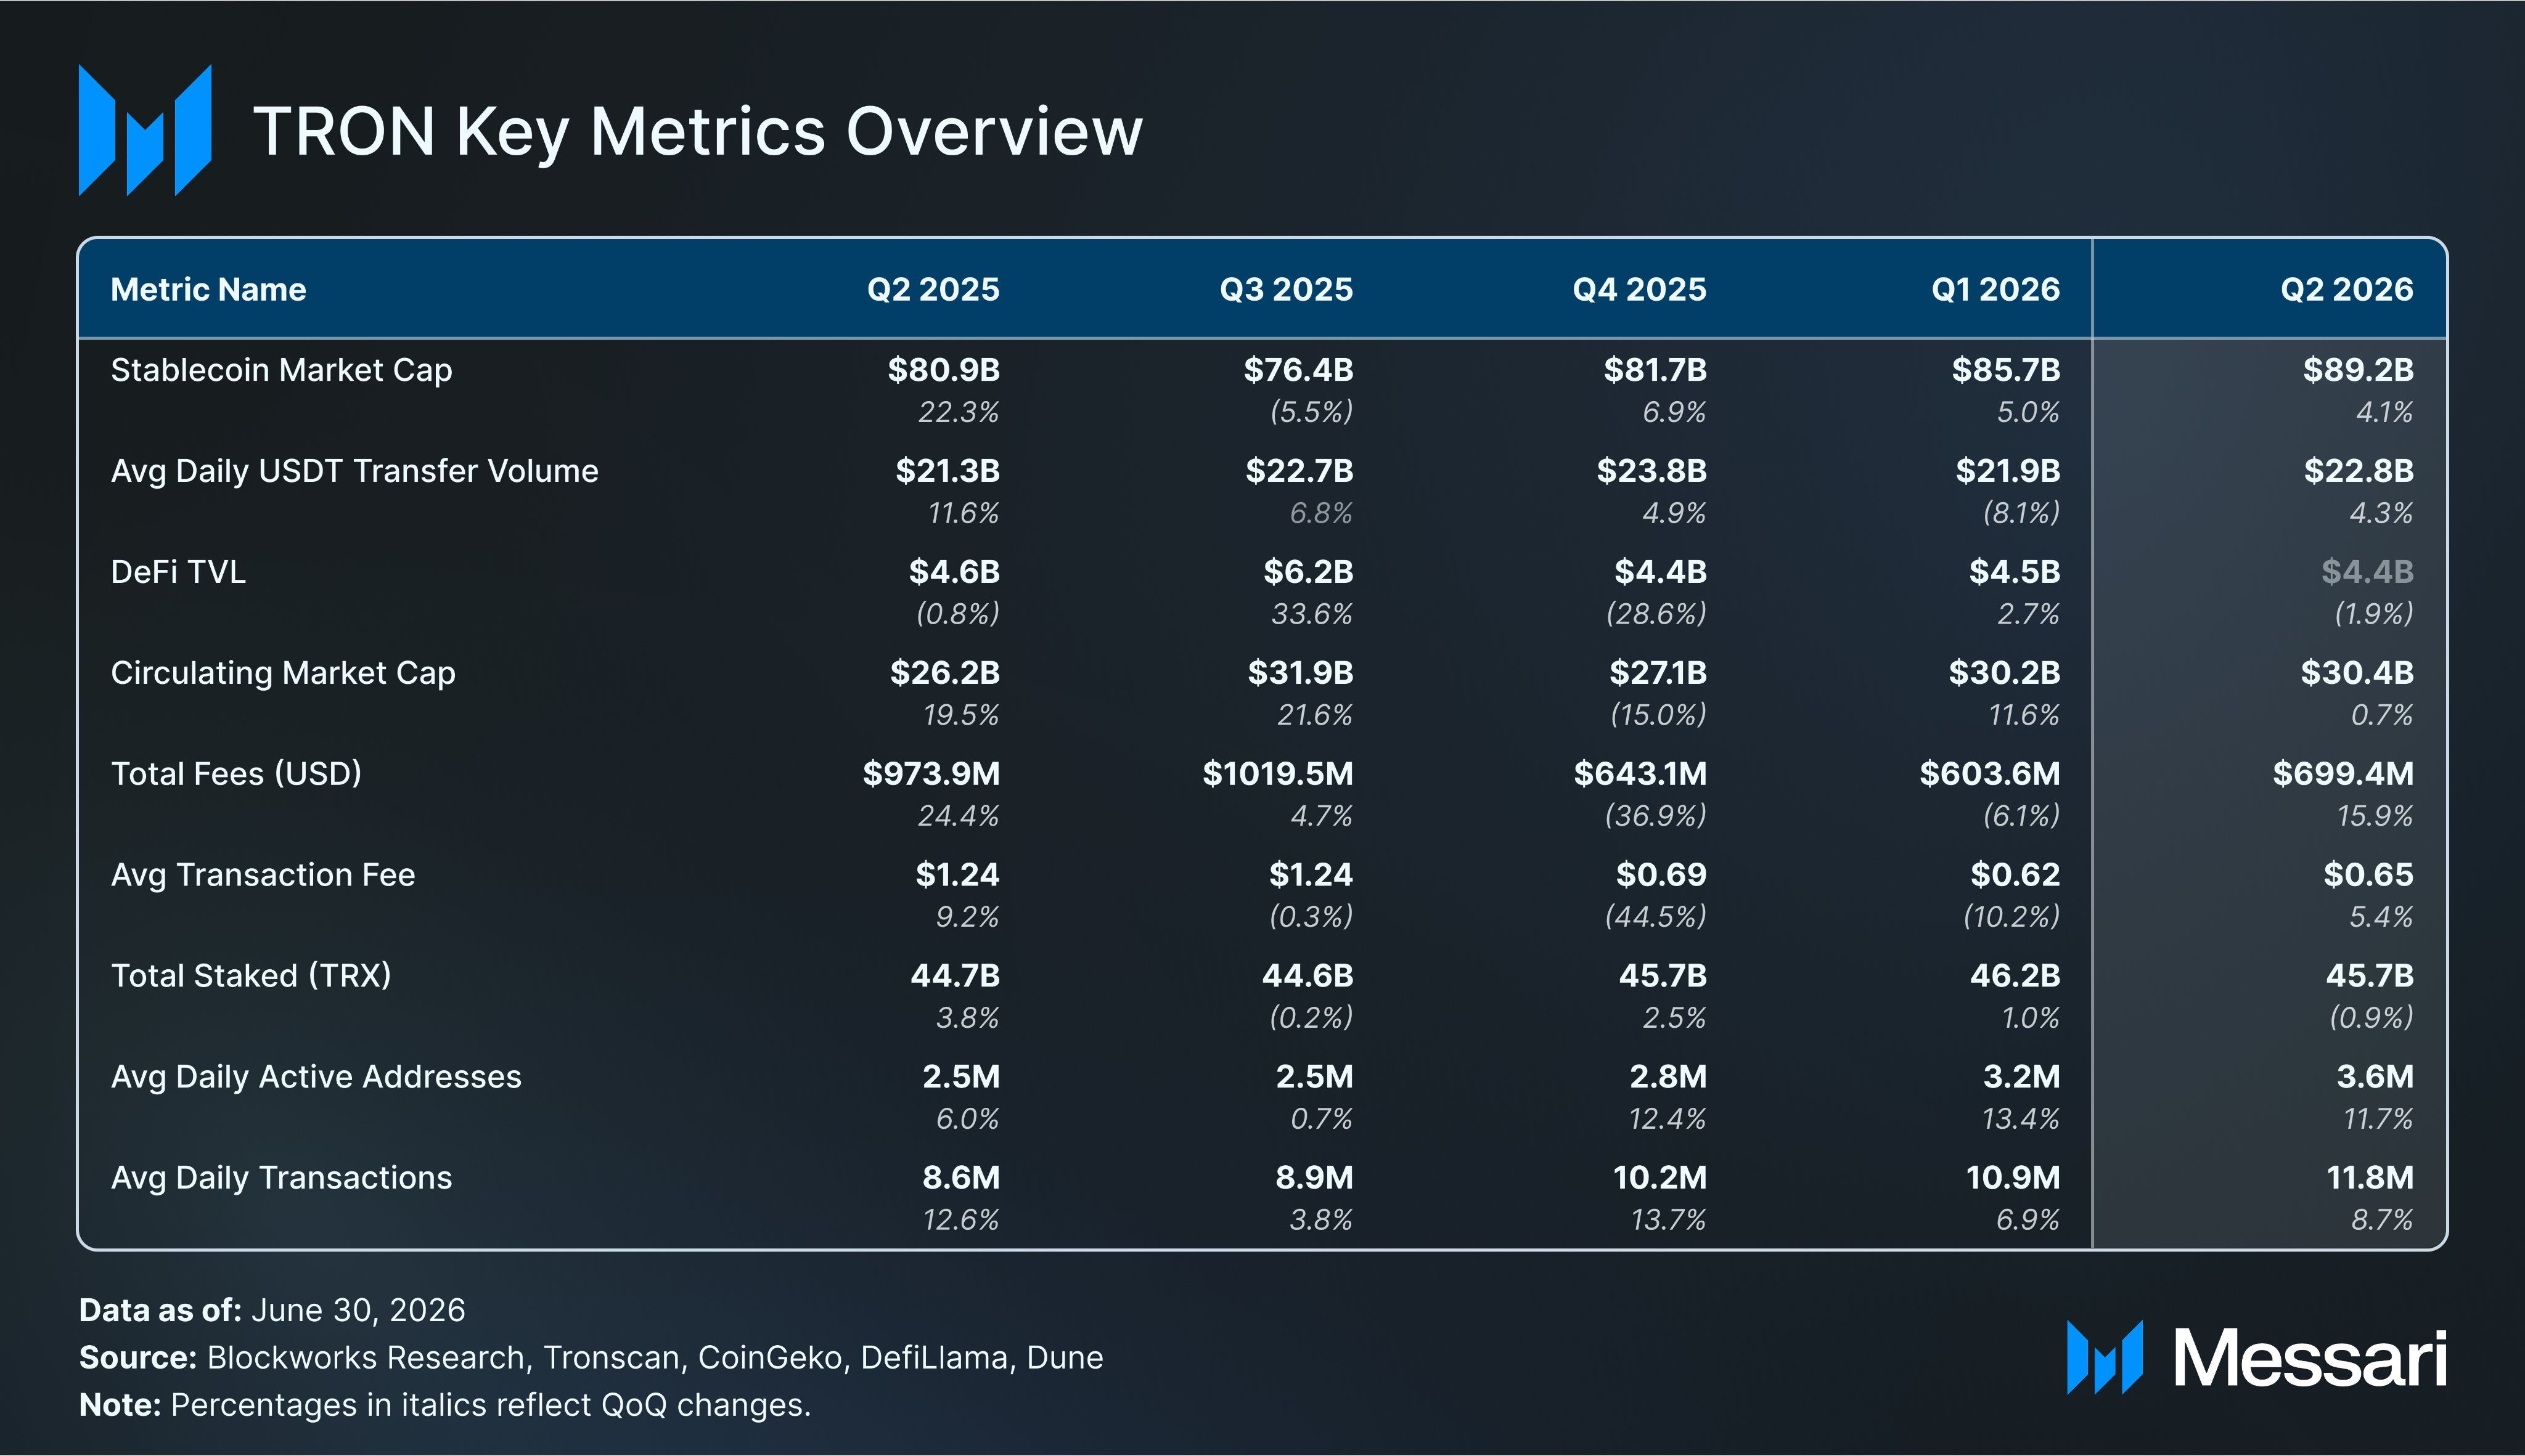Select the Avg Daily USDT Transfer Volume label
Screen dimensions: 2525x1456
click(x=354, y=471)
